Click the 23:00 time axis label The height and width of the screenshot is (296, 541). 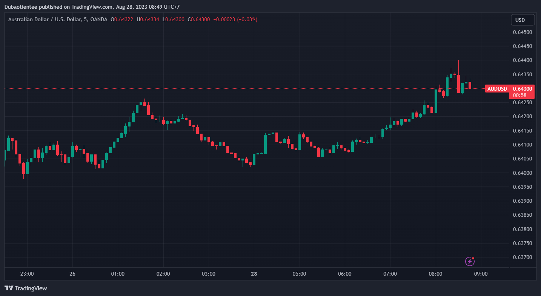[27, 274]
